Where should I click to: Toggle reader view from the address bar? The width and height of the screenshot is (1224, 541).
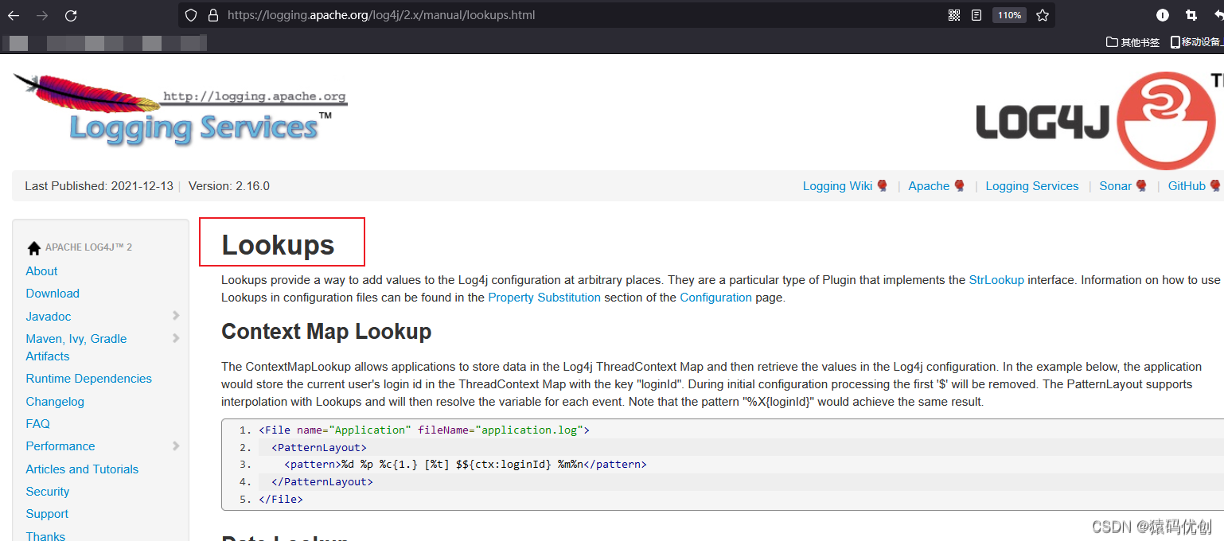pyautogui.click(x=976, y=15)
